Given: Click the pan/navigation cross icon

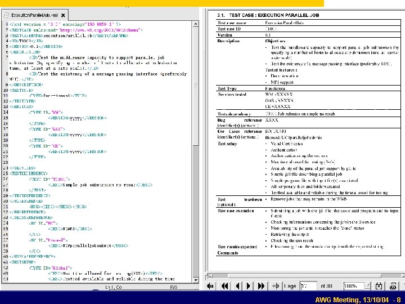Looking at the screenshot, I should tap(276, 286).
